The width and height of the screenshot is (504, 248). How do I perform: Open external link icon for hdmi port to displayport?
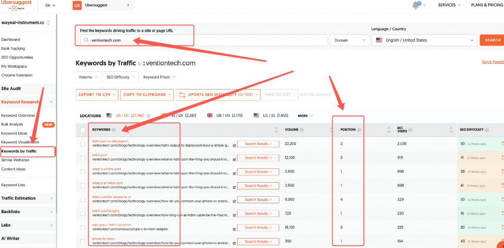pyautogui.click(x=234, y=146)
